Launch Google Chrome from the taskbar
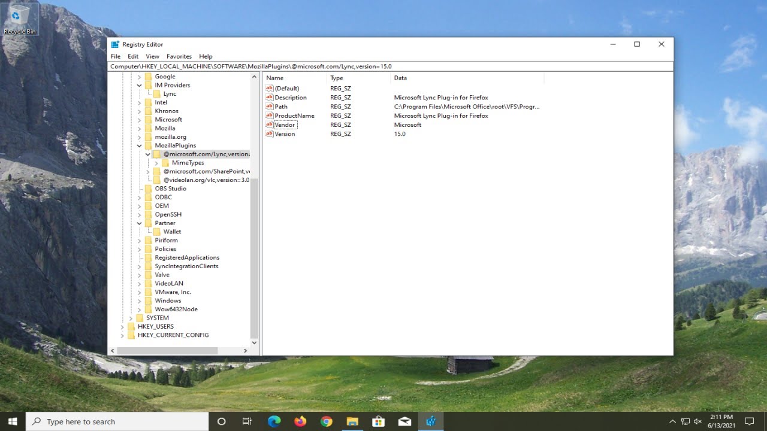Screen dimensions: 767x431 pos(326,421)
